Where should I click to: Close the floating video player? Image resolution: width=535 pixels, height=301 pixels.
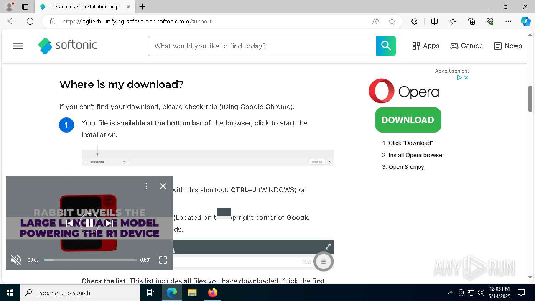[x=163, y=186]
